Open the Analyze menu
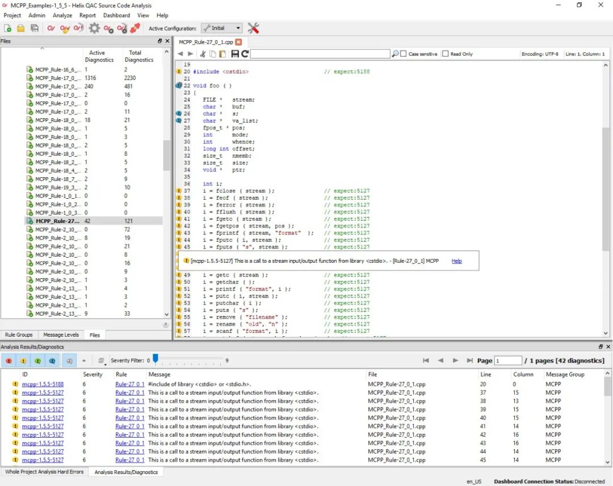 click(x=62, y=15)
